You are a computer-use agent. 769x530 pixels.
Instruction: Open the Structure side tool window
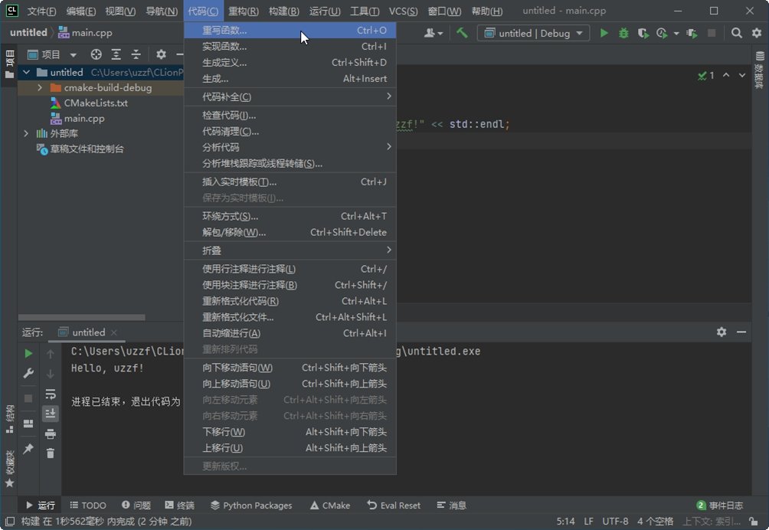coord(9,419)
